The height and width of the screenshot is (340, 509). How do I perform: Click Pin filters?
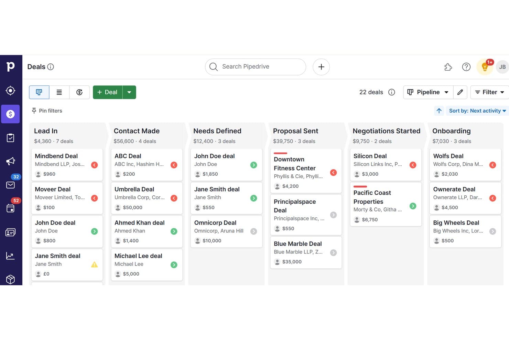[47, 111]
